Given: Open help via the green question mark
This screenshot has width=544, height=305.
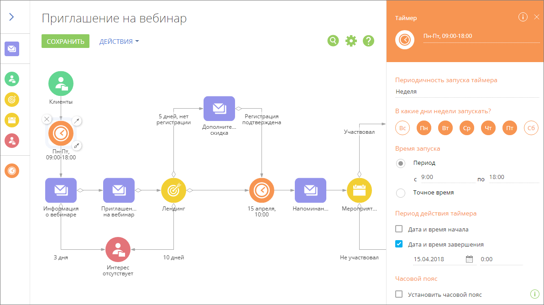Looking at the screenshot, I should point(368,41).
